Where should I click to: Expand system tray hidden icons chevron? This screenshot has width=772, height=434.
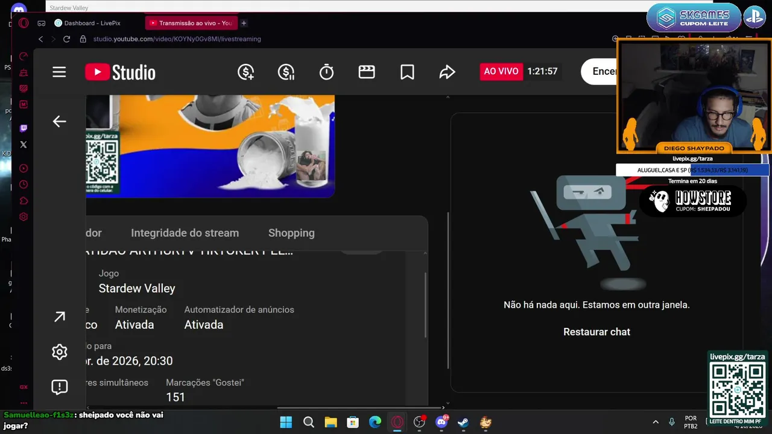point(656,422)
